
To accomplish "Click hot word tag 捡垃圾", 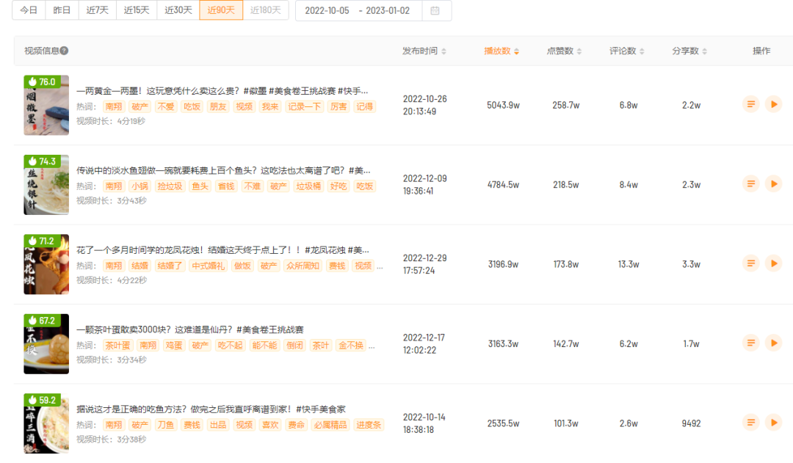I will pos(170,186).
